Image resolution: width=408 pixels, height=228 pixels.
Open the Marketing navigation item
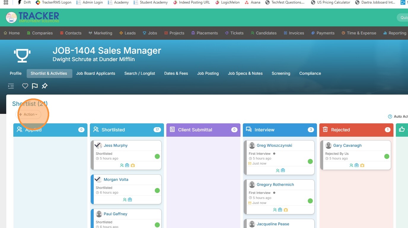point(100,33)
